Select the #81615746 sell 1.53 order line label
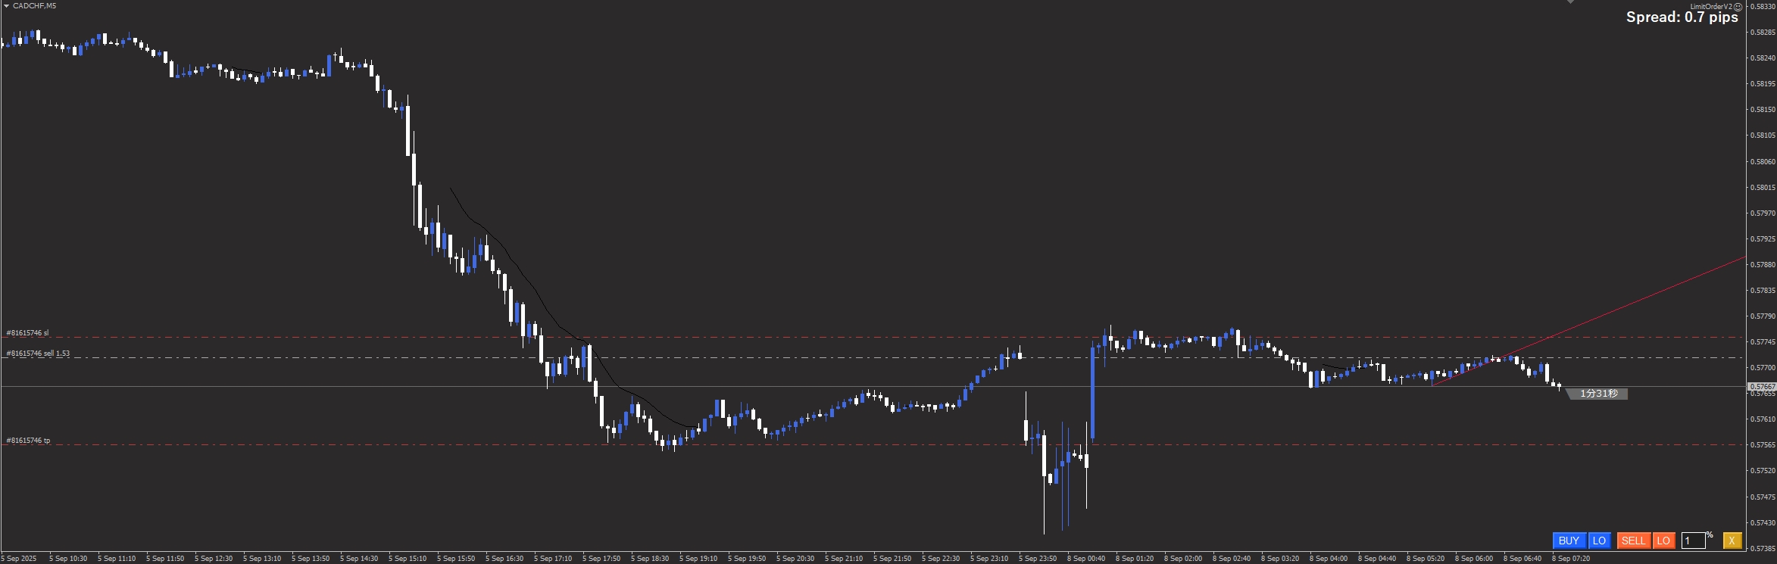The image size is (1777, 564). click(38, 354)
